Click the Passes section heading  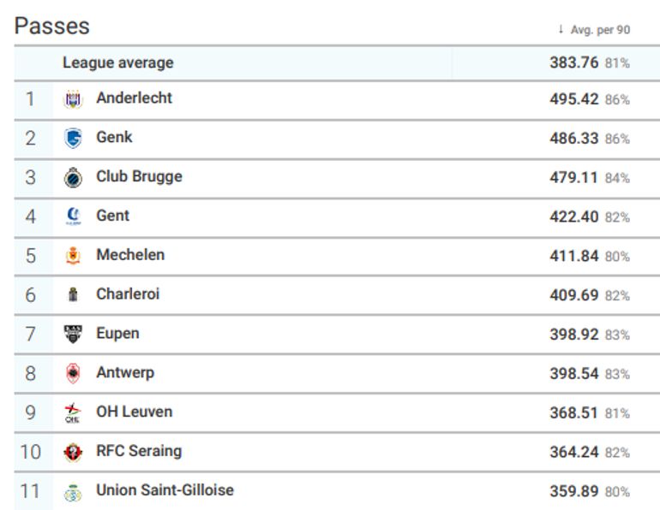(x=52, y=26)
